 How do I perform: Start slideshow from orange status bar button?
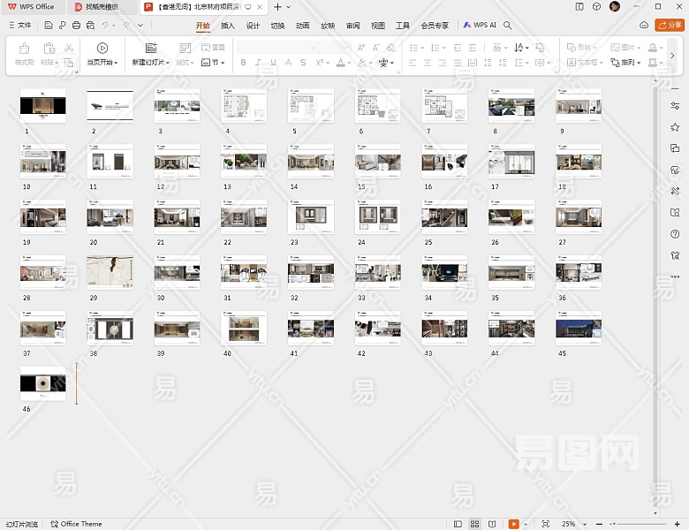[x=514, y=524]
